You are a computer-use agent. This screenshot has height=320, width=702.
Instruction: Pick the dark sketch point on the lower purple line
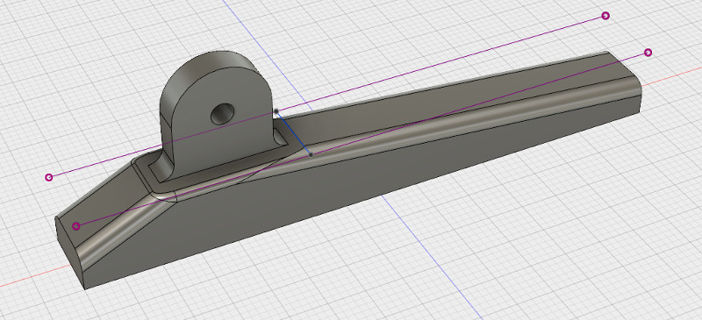click(312, 154)
